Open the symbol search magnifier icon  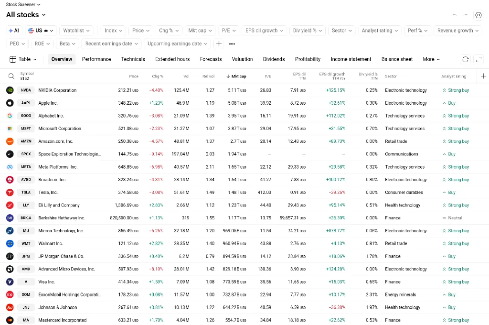(11, 76)
